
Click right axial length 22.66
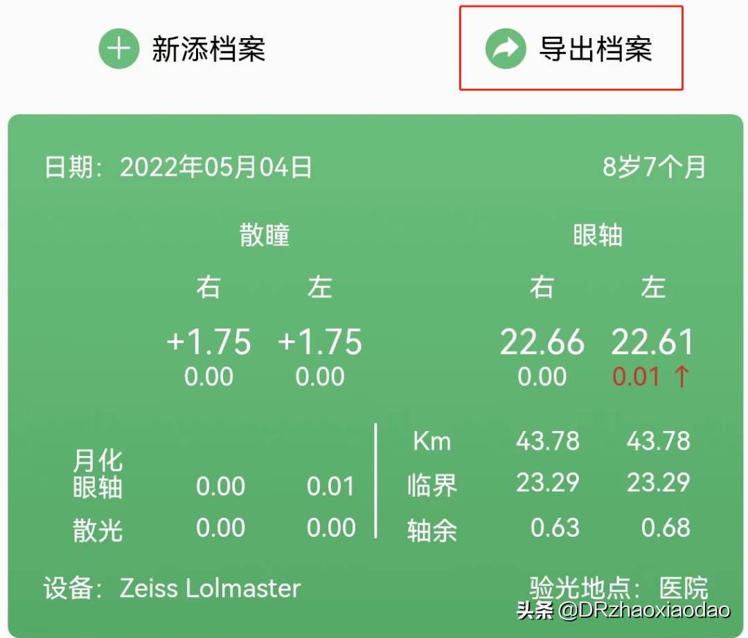point(542,342)
